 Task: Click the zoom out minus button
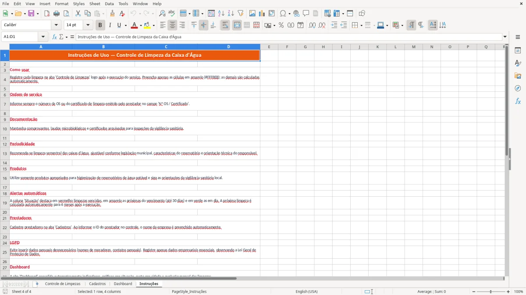pos(473,292)
